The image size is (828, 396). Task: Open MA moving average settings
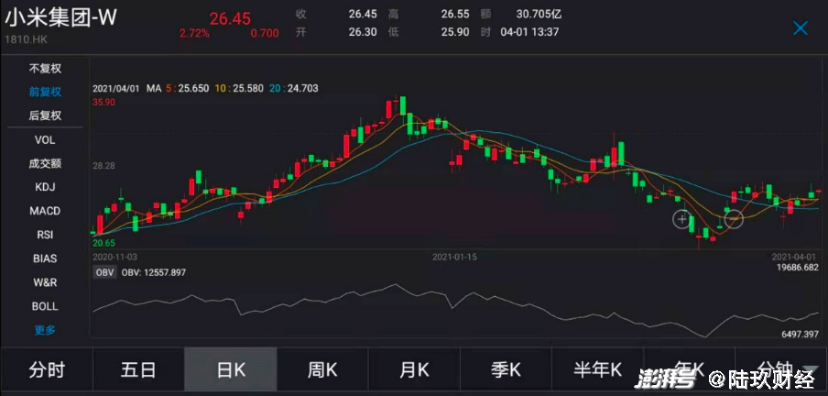154,89
